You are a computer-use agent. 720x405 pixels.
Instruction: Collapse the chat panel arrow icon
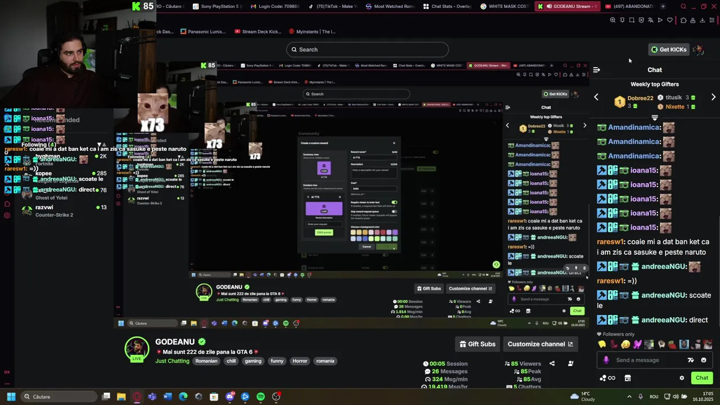[596, 70]
